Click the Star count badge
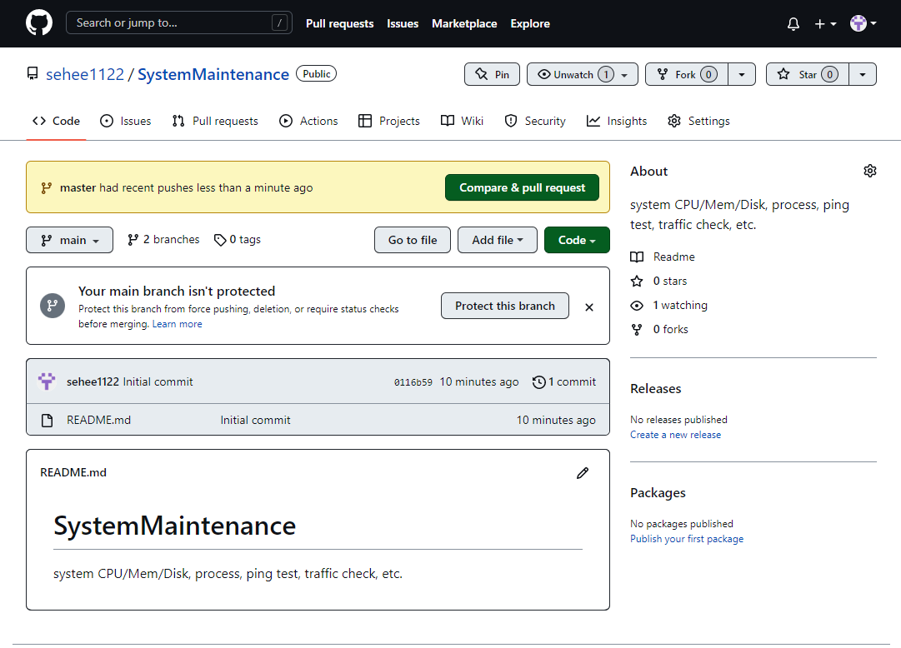Viewport: 901px width, 648px height. (829, 75)
